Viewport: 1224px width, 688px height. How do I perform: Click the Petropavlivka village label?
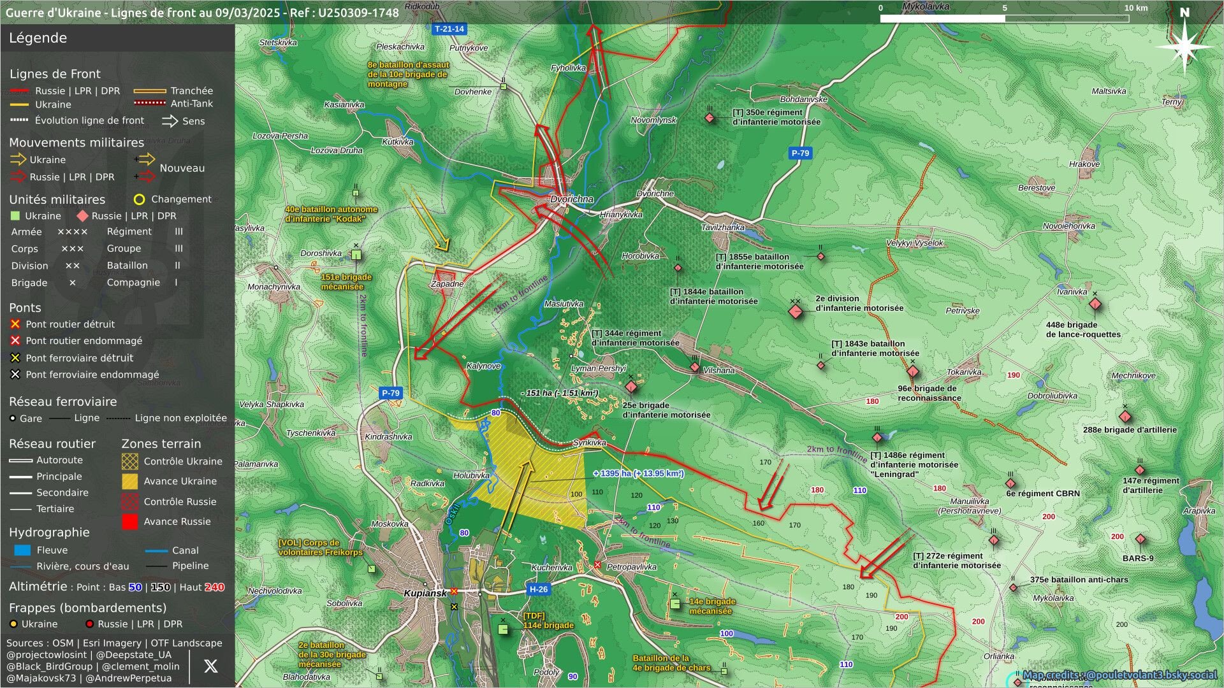click(632, 567)
